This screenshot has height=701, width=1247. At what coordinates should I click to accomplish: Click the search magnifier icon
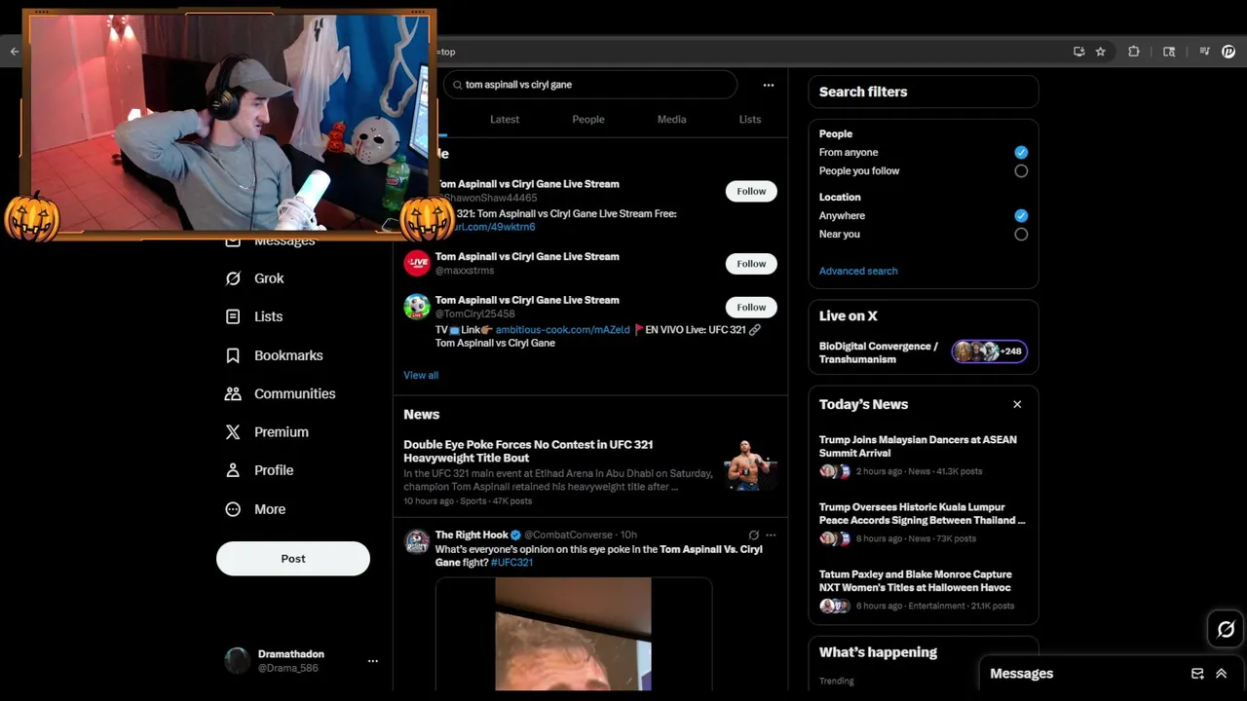coord(456,85)
